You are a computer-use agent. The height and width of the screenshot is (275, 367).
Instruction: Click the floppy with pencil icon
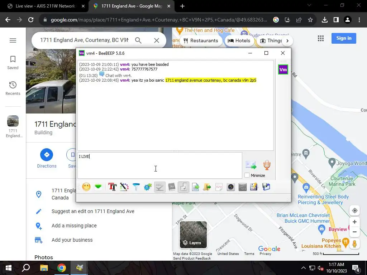254,187
